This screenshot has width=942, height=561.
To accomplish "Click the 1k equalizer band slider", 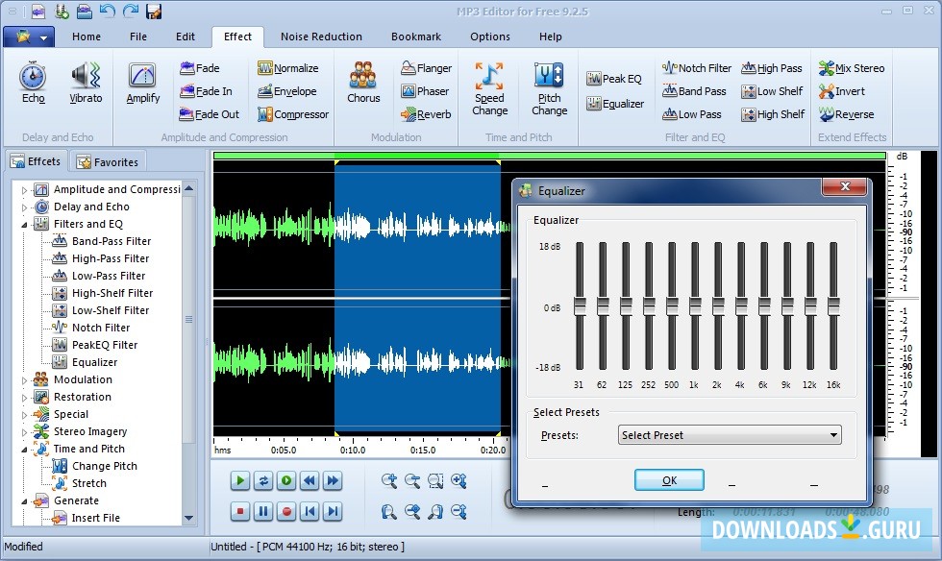I will 695,305.
